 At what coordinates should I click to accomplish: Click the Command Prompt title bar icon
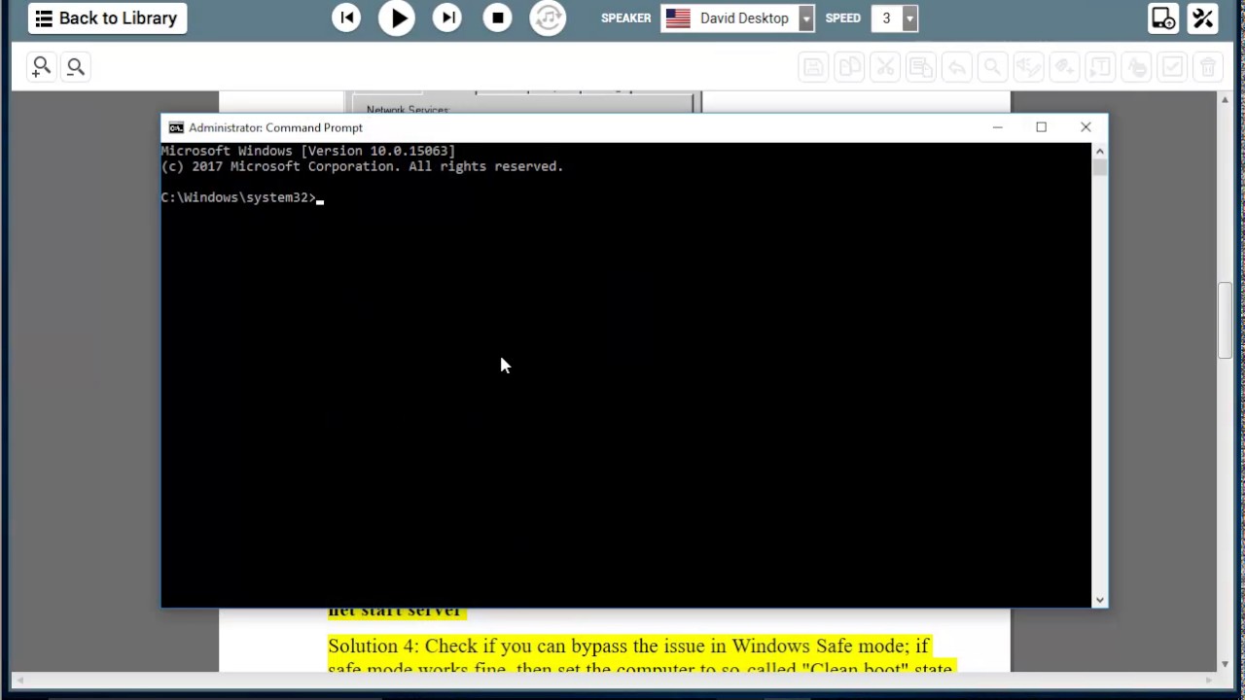coord(176,127)
